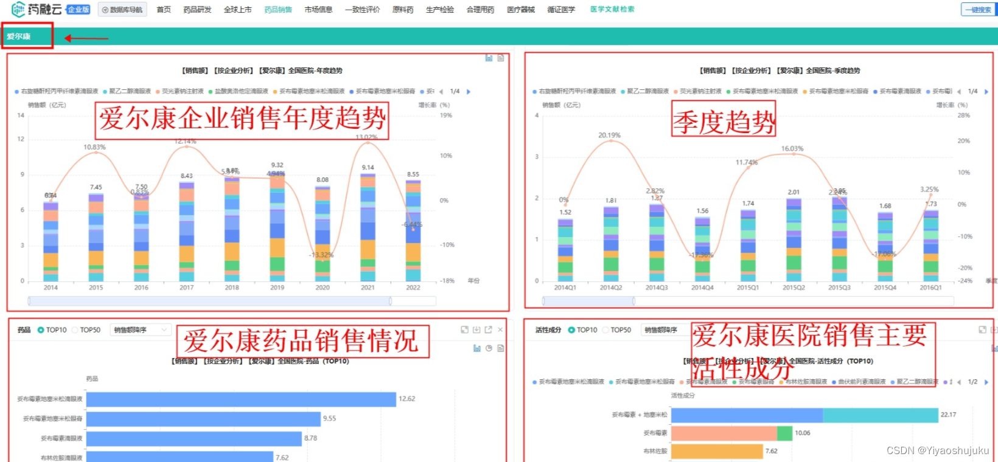Select TOP50 radio in 活性成分 panel
Screen dimensions: 998x462
[616, 330]
